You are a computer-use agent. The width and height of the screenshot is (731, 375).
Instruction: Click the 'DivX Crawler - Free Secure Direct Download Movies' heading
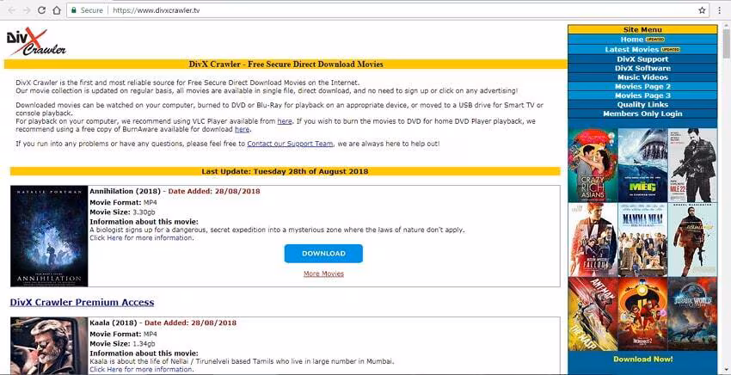286,65
